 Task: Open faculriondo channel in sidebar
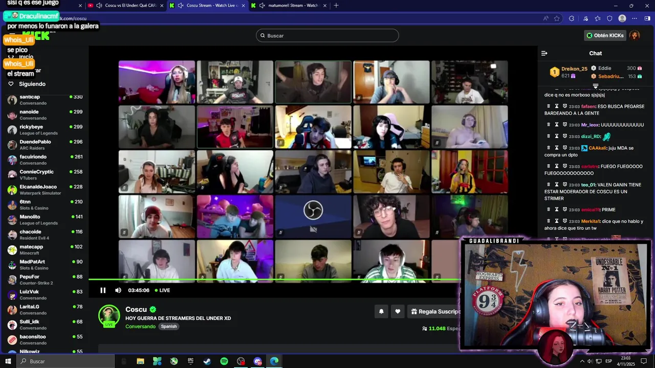point(45,160)
